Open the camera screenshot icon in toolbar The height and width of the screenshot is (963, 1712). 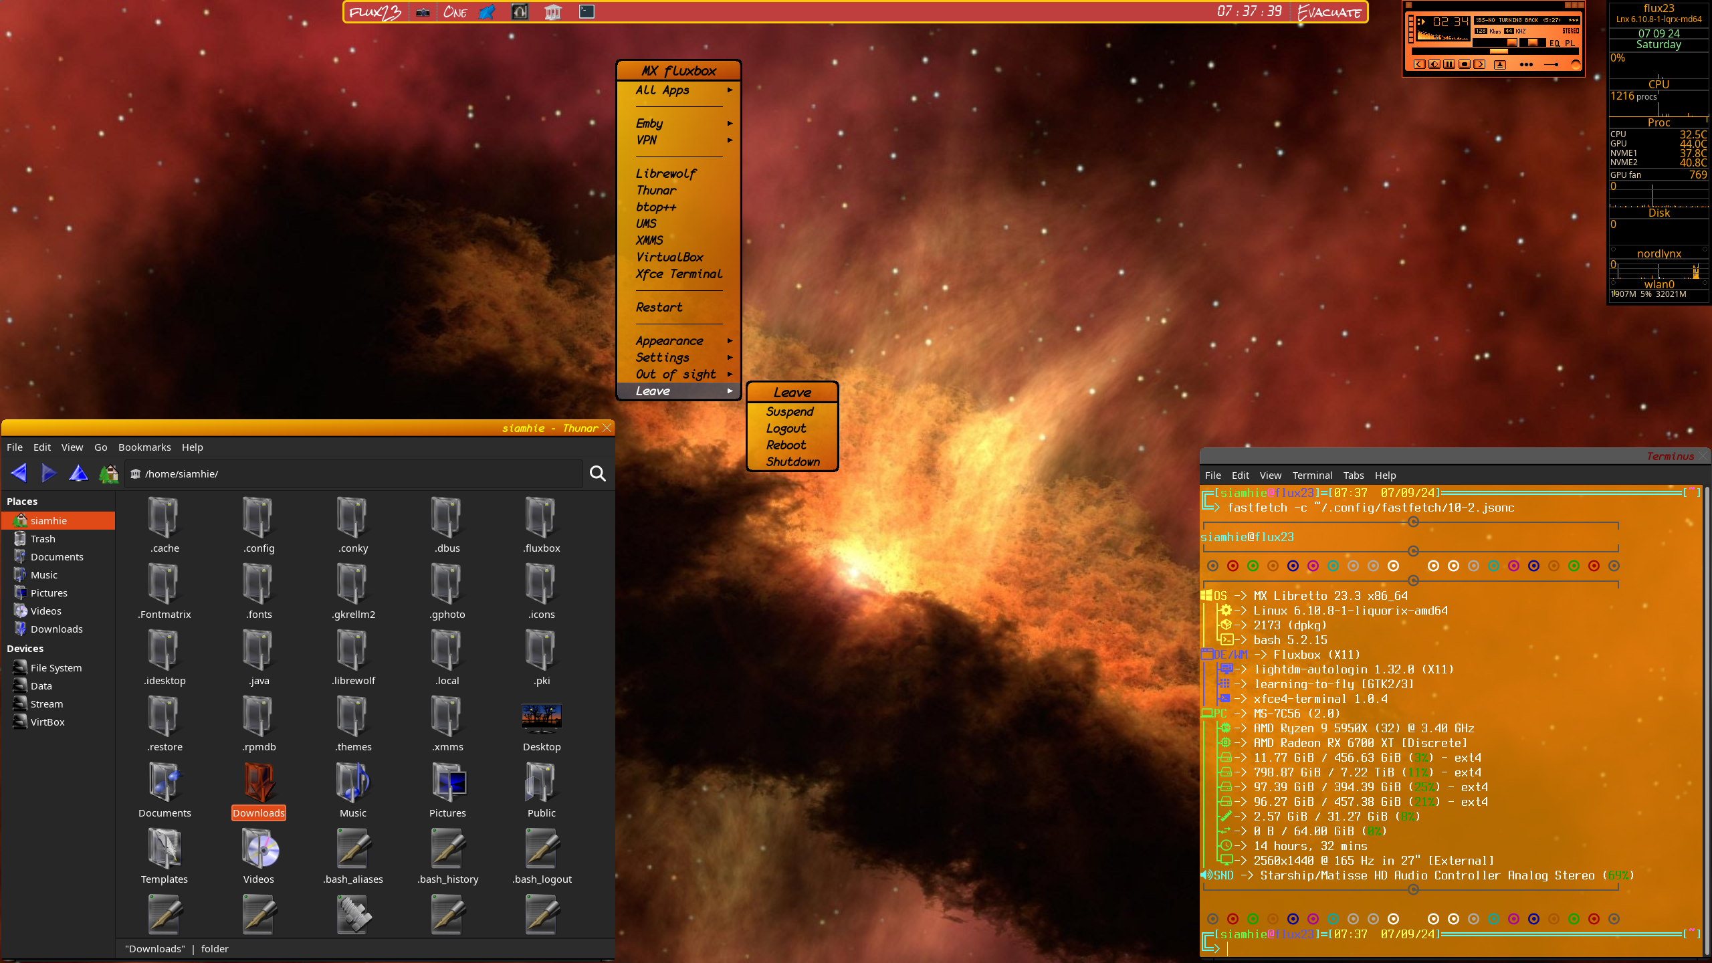tap(423, 12)
